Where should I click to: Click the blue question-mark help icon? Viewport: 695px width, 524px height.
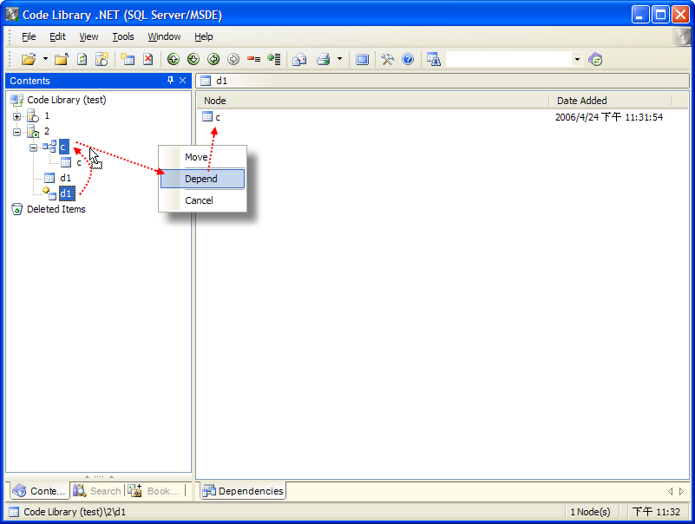coord(408,59)
